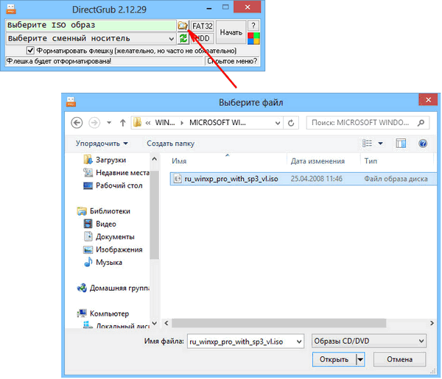Go back with the dialog's back arrow
Screen dimensions: 442x379
tap(76, 122)
